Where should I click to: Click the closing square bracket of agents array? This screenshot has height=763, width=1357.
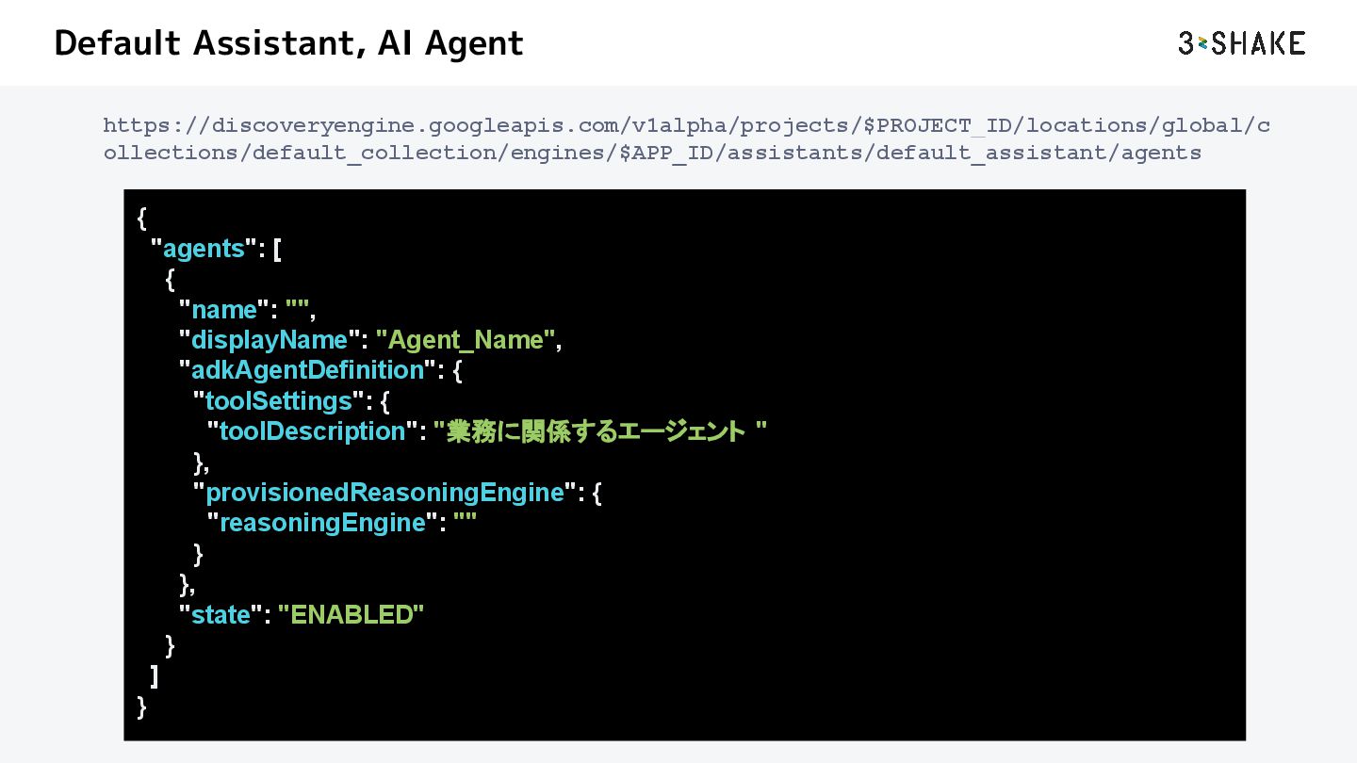155,676
